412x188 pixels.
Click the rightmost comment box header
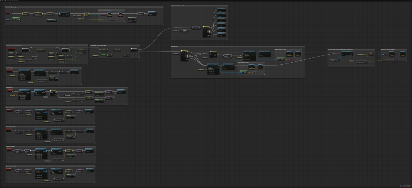pos(388,50)
